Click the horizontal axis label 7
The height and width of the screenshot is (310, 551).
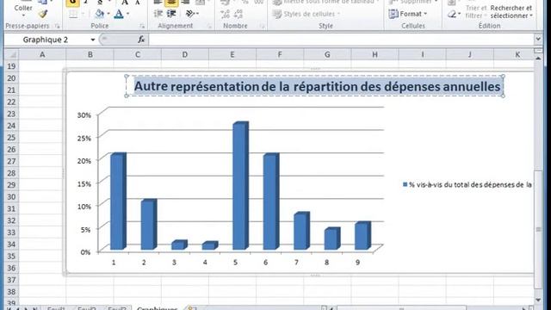pyautogui.click(x=296, y=262)
